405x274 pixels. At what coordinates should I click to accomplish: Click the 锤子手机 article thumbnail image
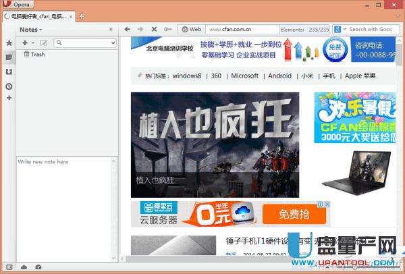(x=173, y=246)
